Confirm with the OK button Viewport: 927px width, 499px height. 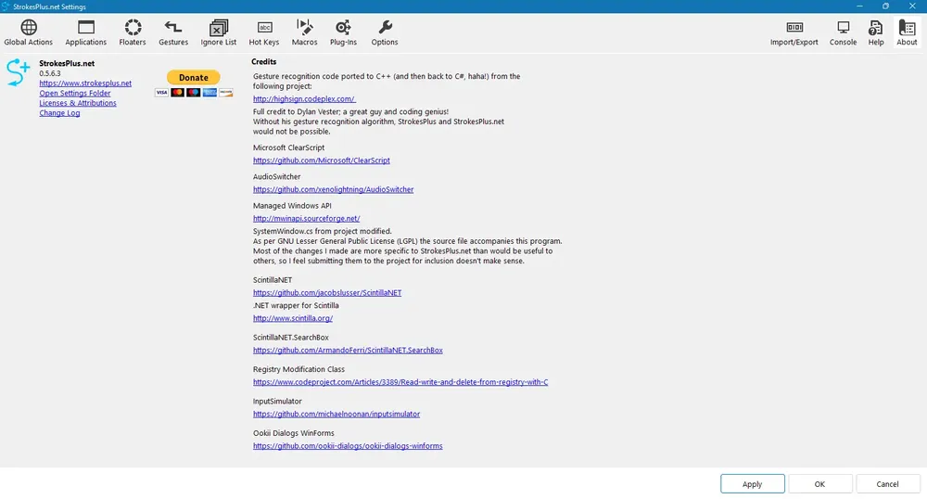point(820,483)
